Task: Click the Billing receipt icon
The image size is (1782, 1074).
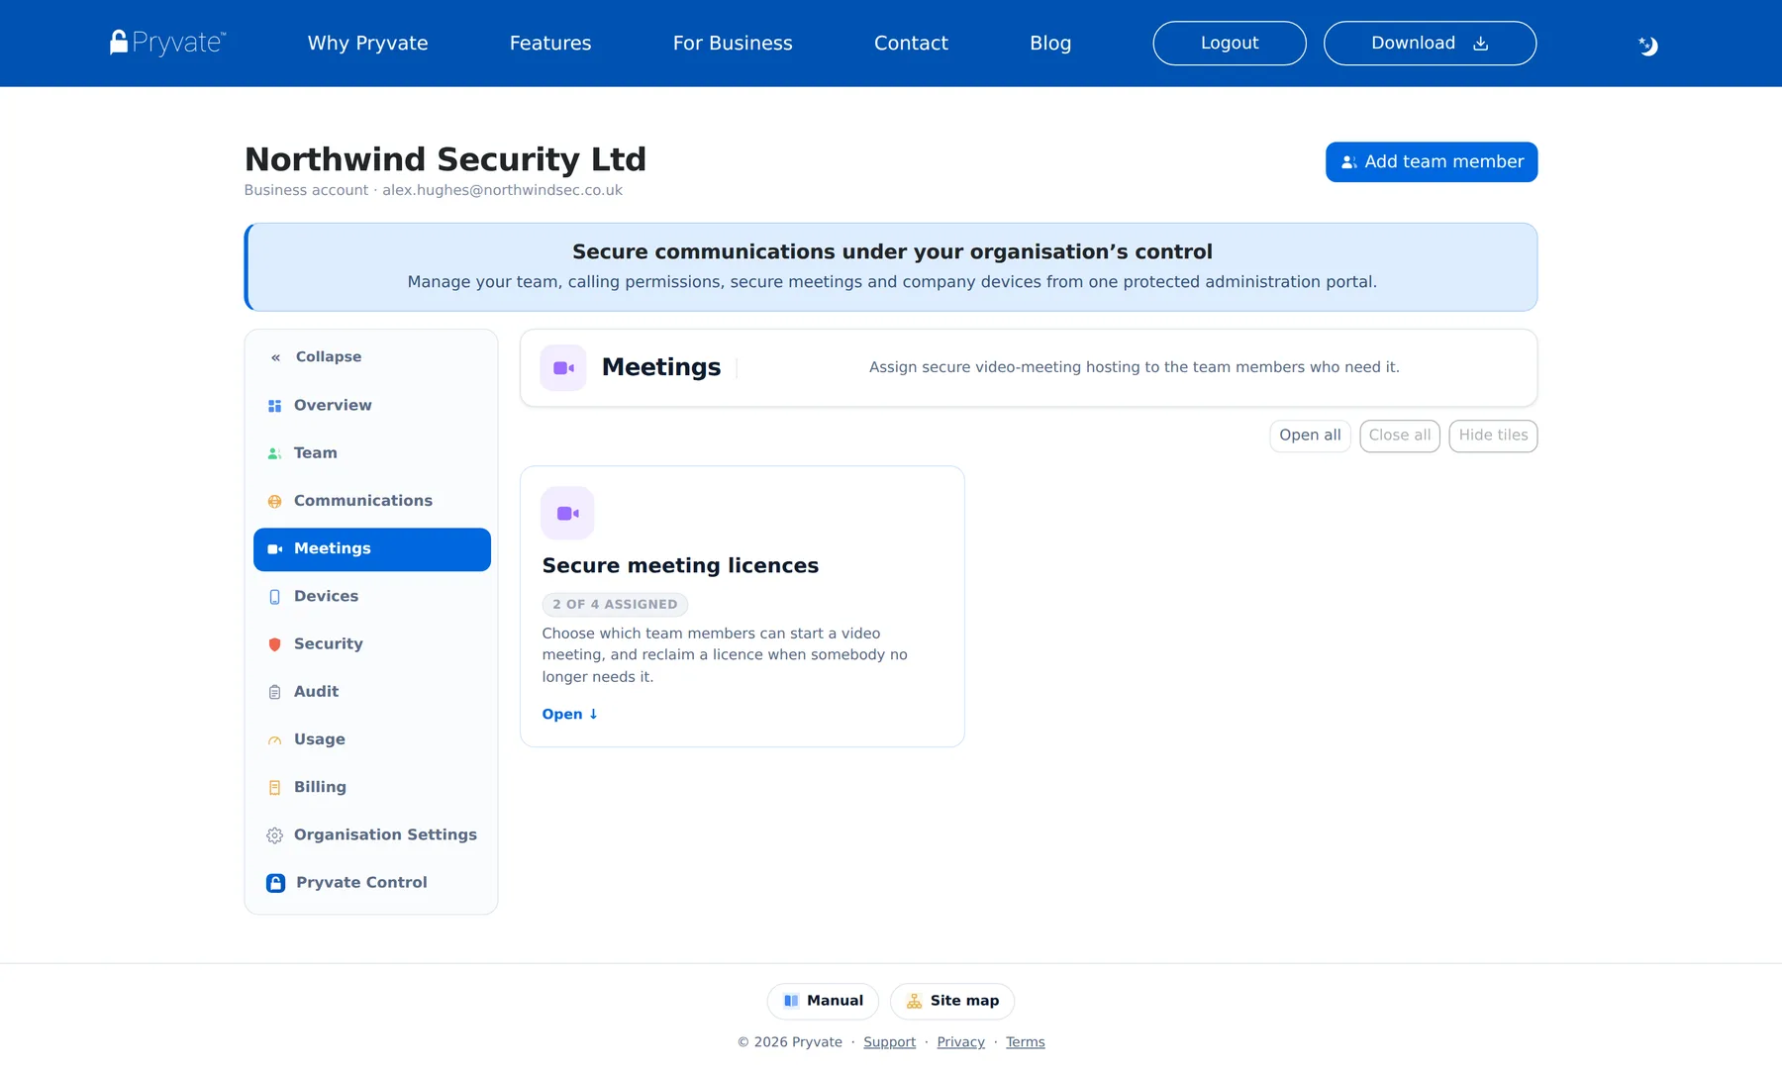Action: [x=275, y=788]
